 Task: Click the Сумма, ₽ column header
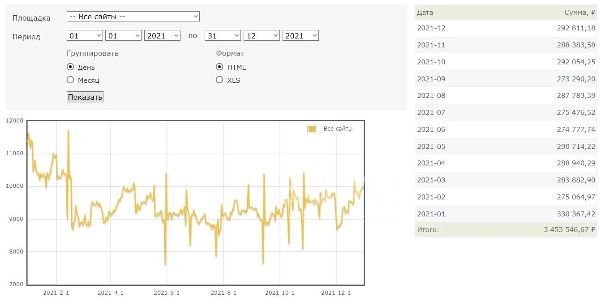pos(580,13)
